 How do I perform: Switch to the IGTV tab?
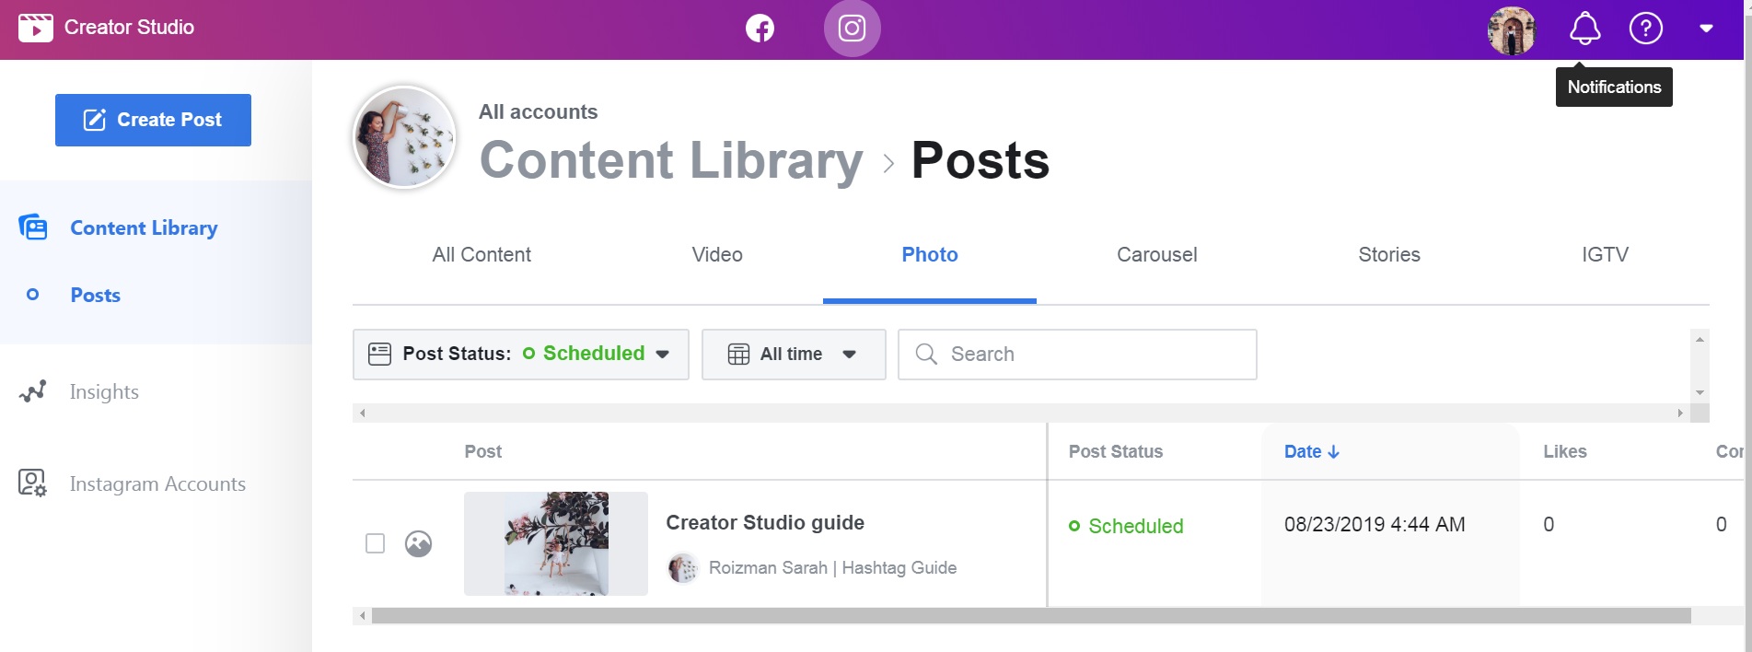[x=1605, y=255]
